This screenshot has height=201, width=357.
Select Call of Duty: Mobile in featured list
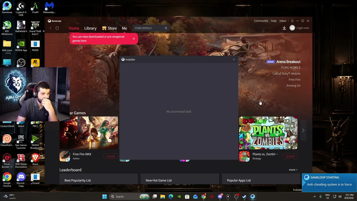tap(286, 73)
